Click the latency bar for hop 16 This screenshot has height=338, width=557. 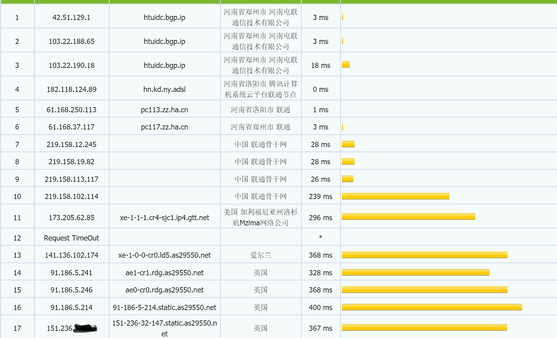tap(432, 307)
